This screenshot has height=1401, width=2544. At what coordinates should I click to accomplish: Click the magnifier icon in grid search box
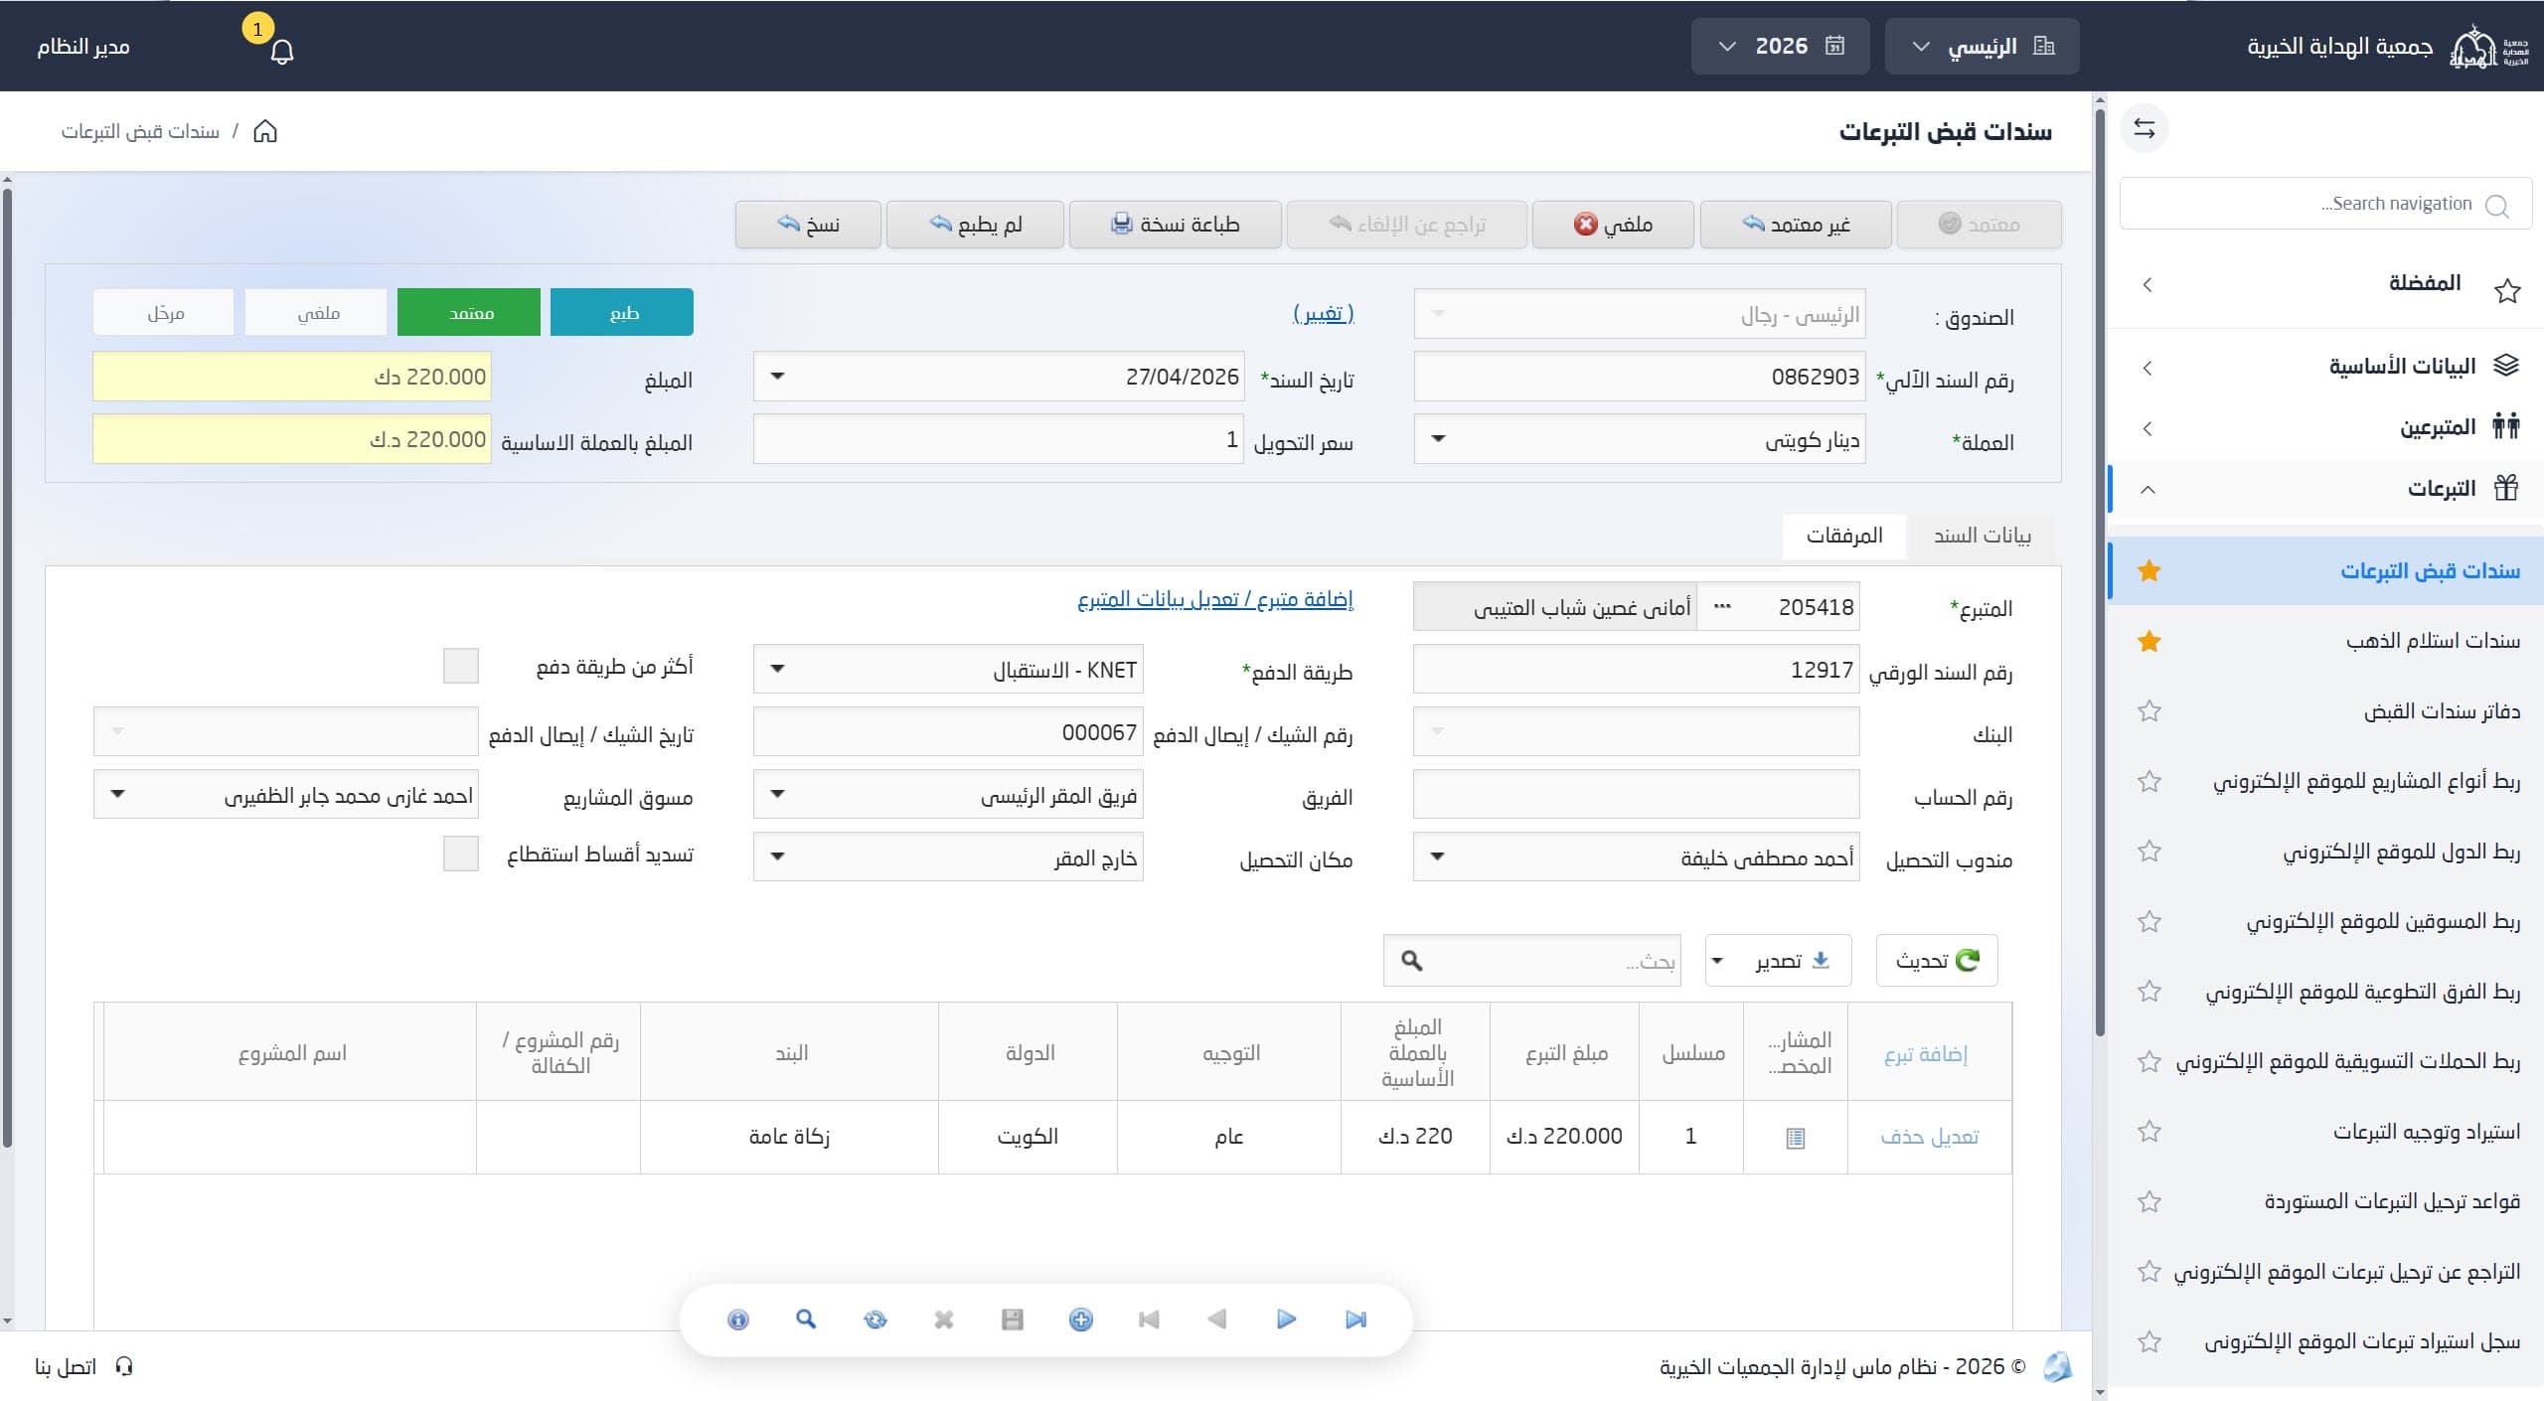point(1411,961)
